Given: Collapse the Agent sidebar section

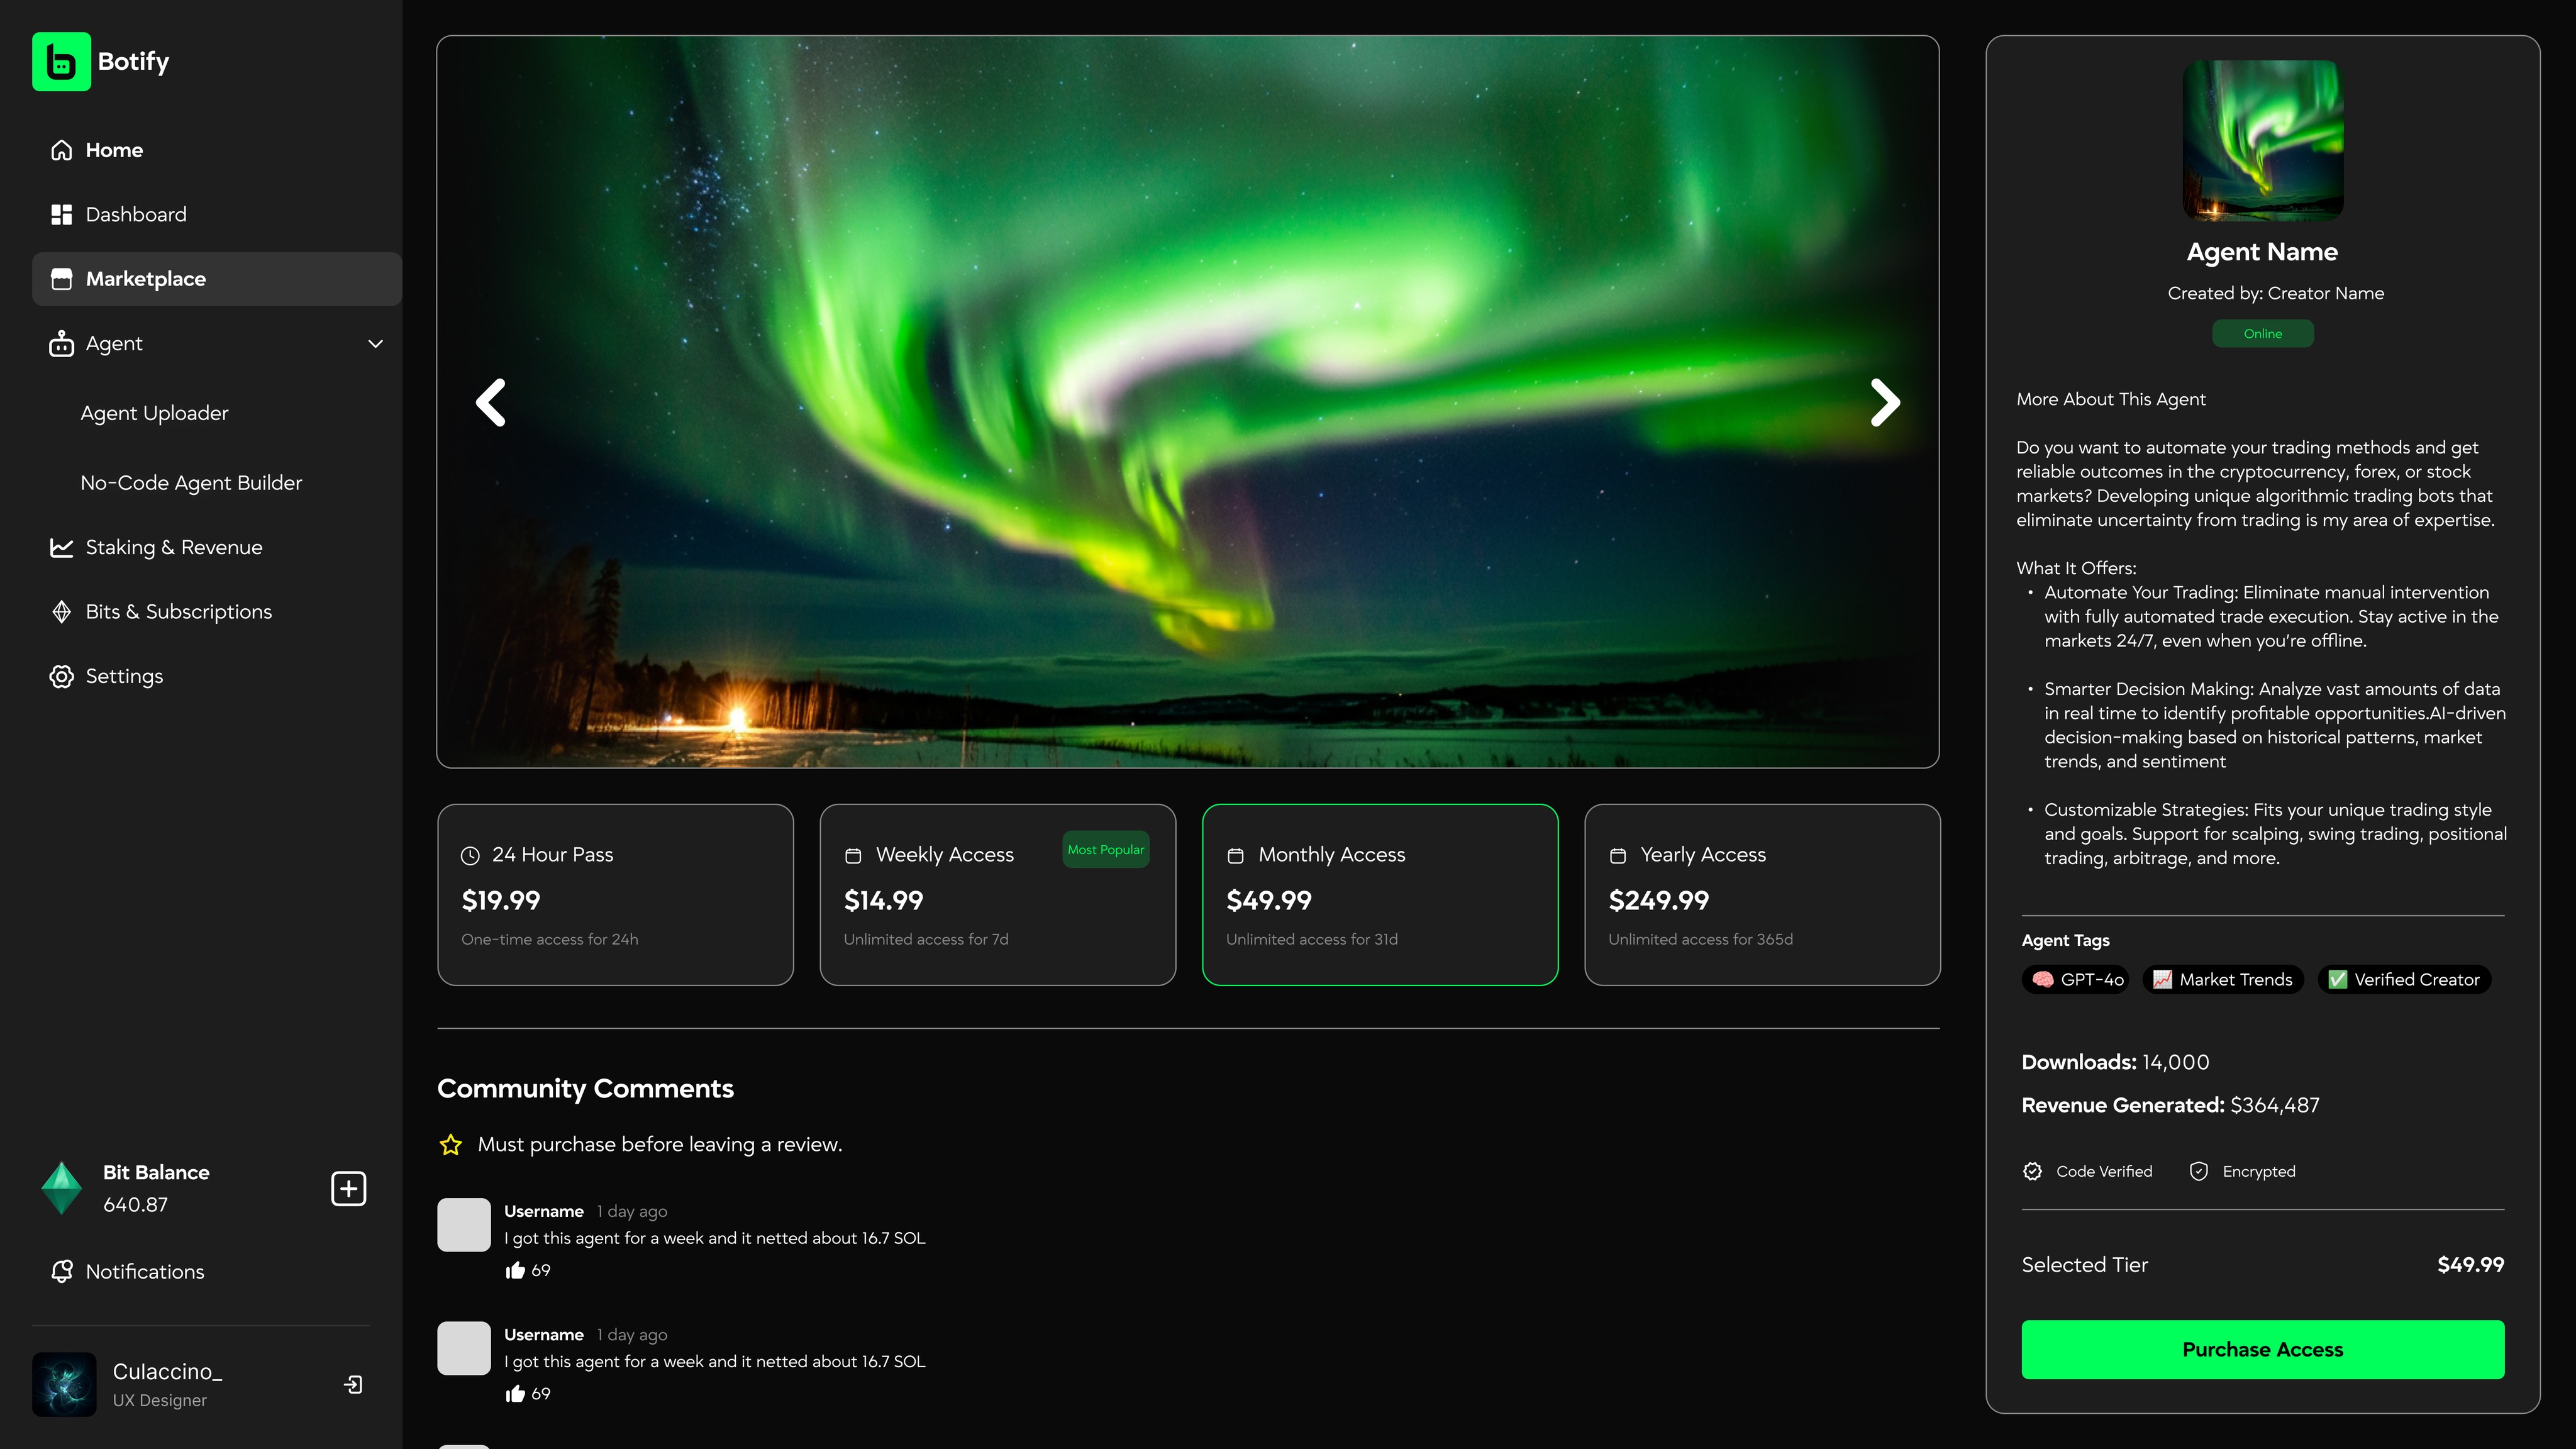Looking at the screenshot, I should (374, 343).
